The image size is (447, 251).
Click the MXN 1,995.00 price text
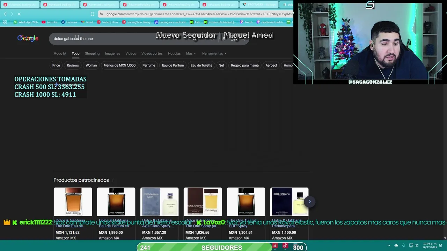click(111, 233)
